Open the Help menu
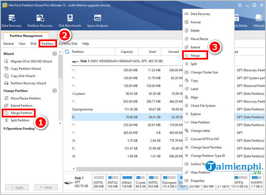The width and height of the screenshot is (266, 195). pyautogui.click(x=86, y=44)
